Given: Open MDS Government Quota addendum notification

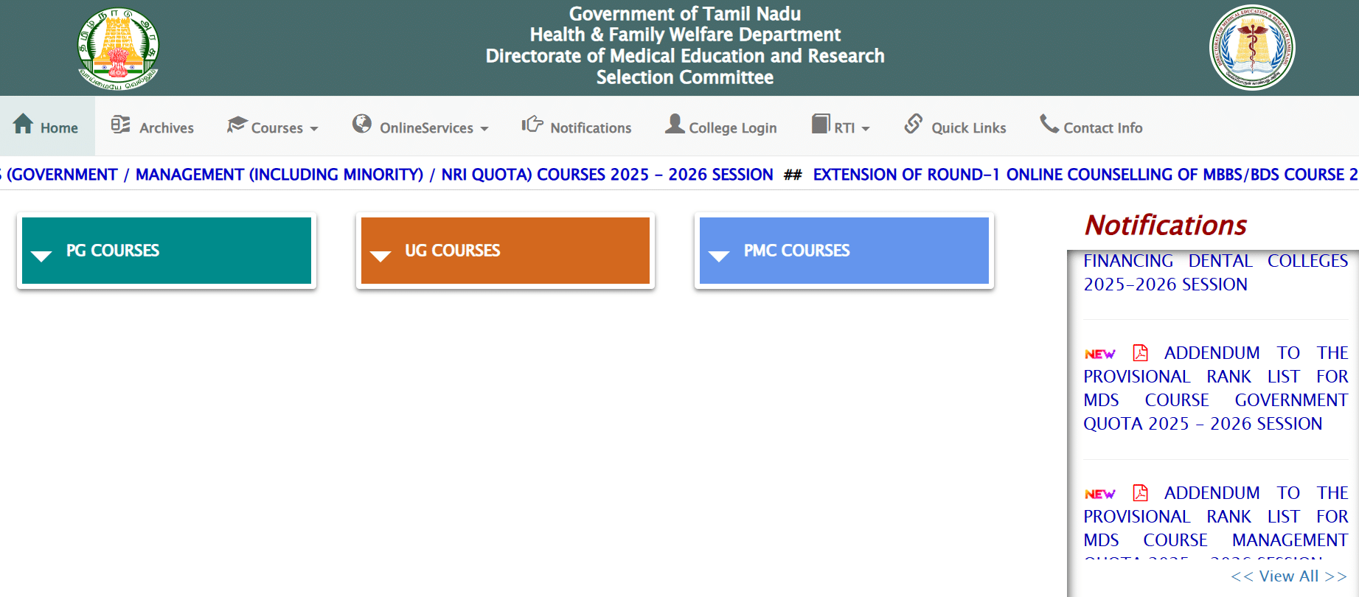Looking at the screenshot, I should tap(1215, 388).
